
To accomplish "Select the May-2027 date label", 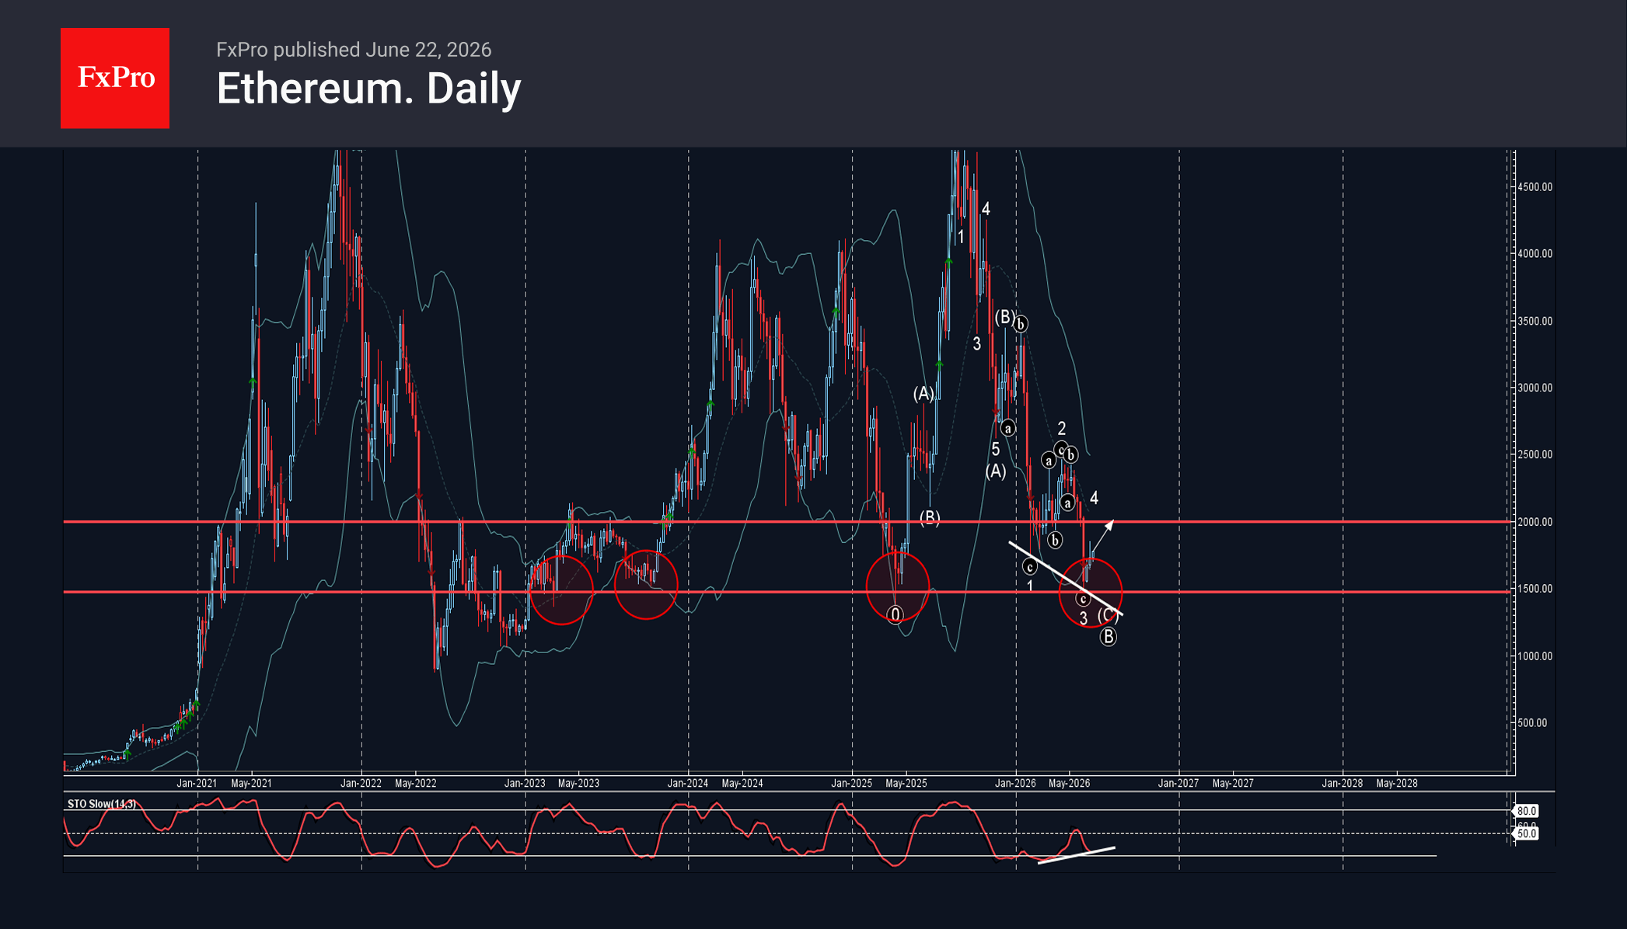I will click(x=1233, y=783).
